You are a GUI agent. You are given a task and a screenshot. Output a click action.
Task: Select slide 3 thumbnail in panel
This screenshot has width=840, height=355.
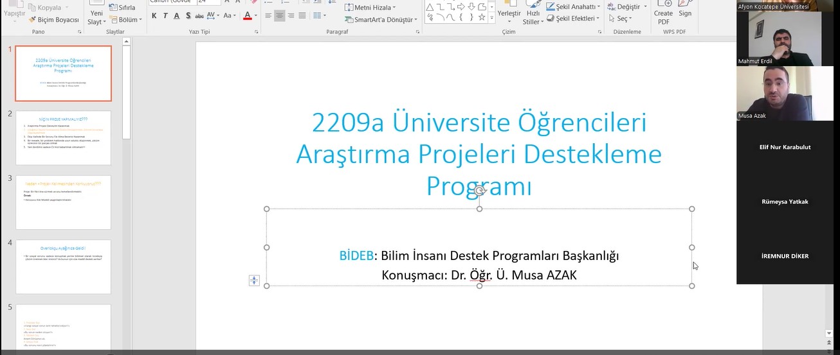click(63, 202)
